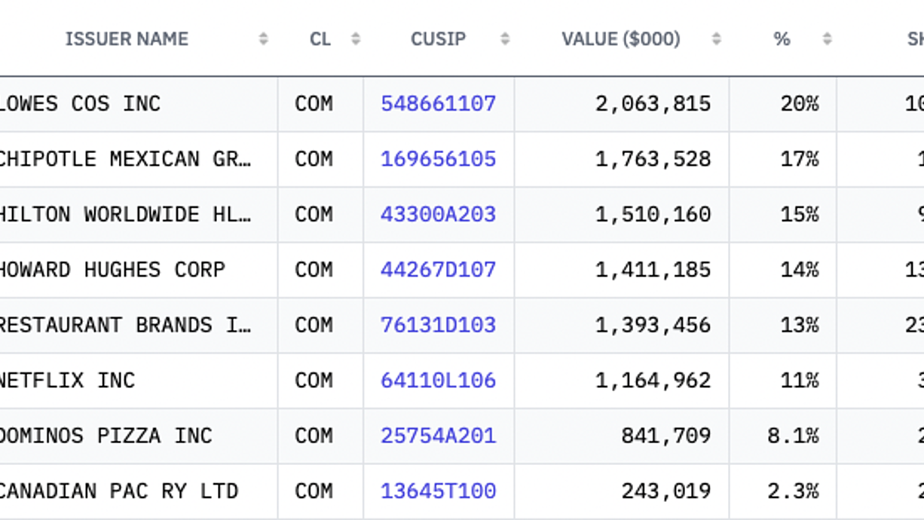Use the sort arrows beside the % header
Viewport: 924px width, 520px height.
click(x=827, y=39)
